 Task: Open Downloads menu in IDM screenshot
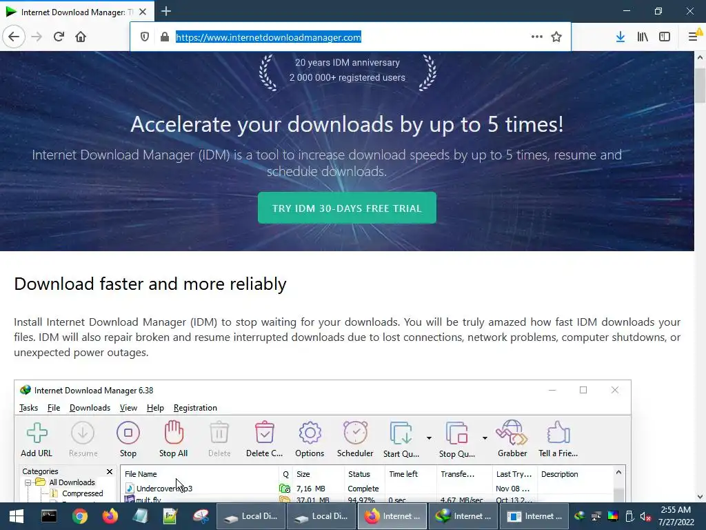[x=90, y=408]
